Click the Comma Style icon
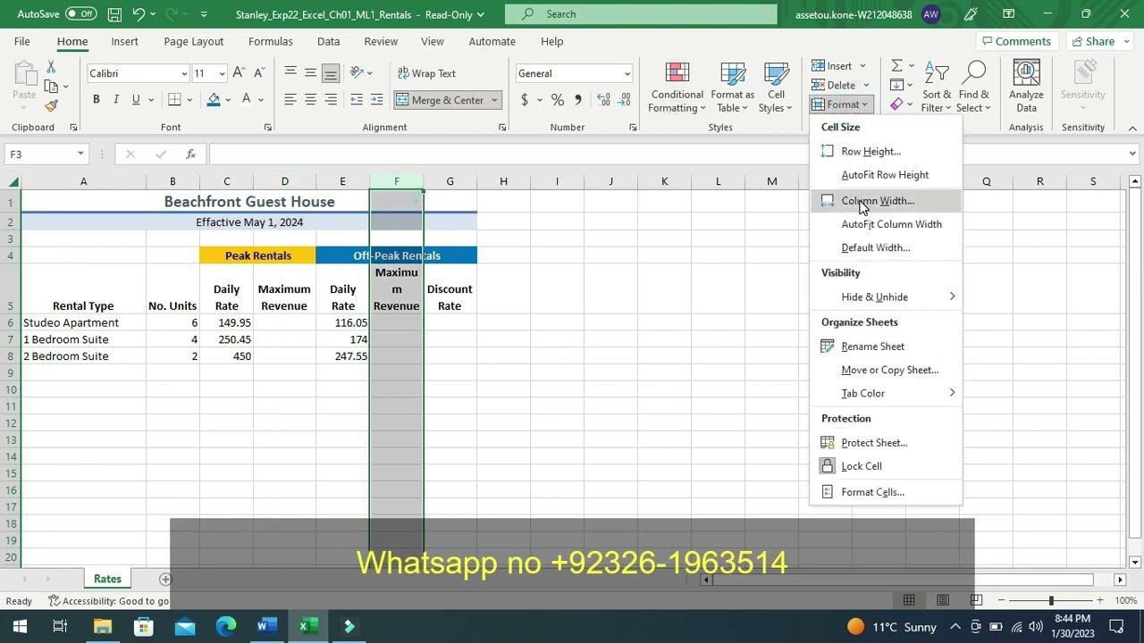The width and height of the screenshot is (1144, 643). pyautogui.click(x=578, y=100)
